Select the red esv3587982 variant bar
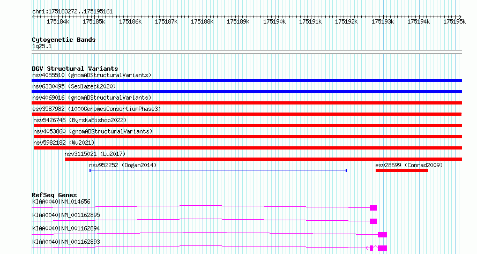This screenshot has height=254, width=477. [247, 114]
